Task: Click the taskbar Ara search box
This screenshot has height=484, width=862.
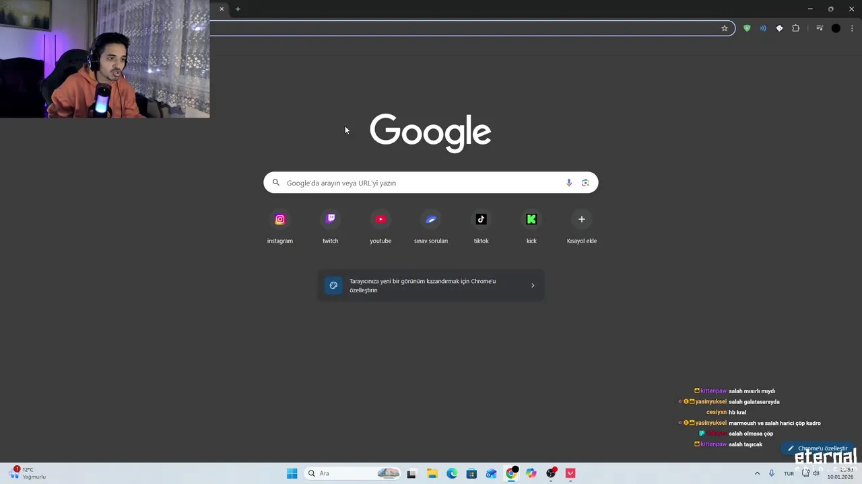Action: [x=352, y=473]
